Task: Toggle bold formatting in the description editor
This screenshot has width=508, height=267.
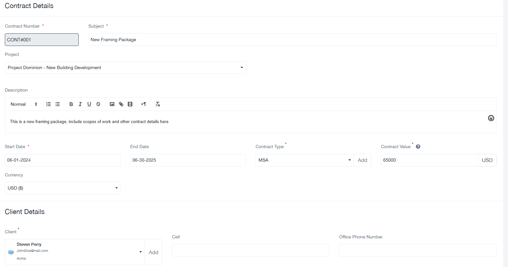Action: [71, 104]
